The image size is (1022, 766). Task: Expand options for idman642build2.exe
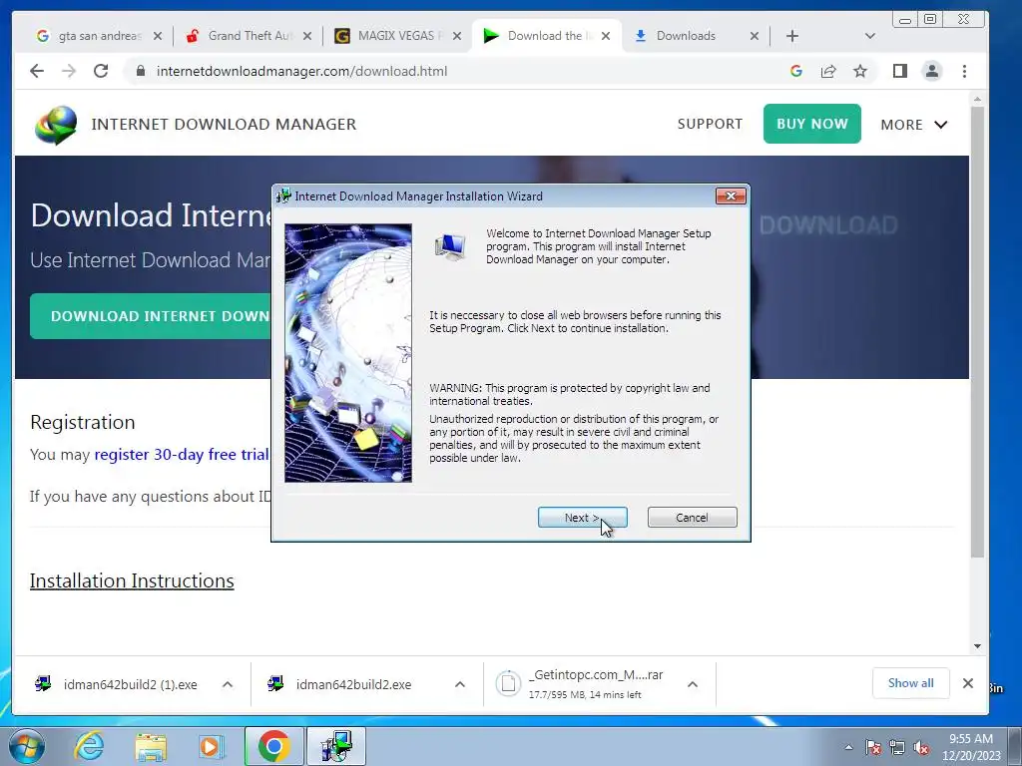pyautogui.click(x=459, y=684)
